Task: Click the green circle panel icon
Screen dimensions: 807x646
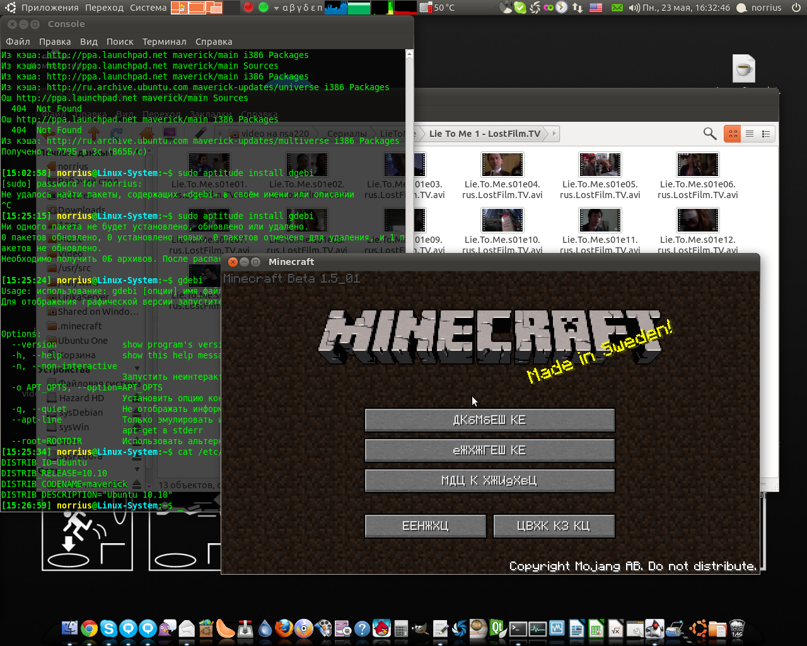Action: click(x=264, y=8)
